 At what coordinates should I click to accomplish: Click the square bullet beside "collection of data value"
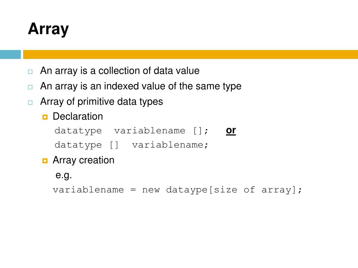(x=30, y=72)
